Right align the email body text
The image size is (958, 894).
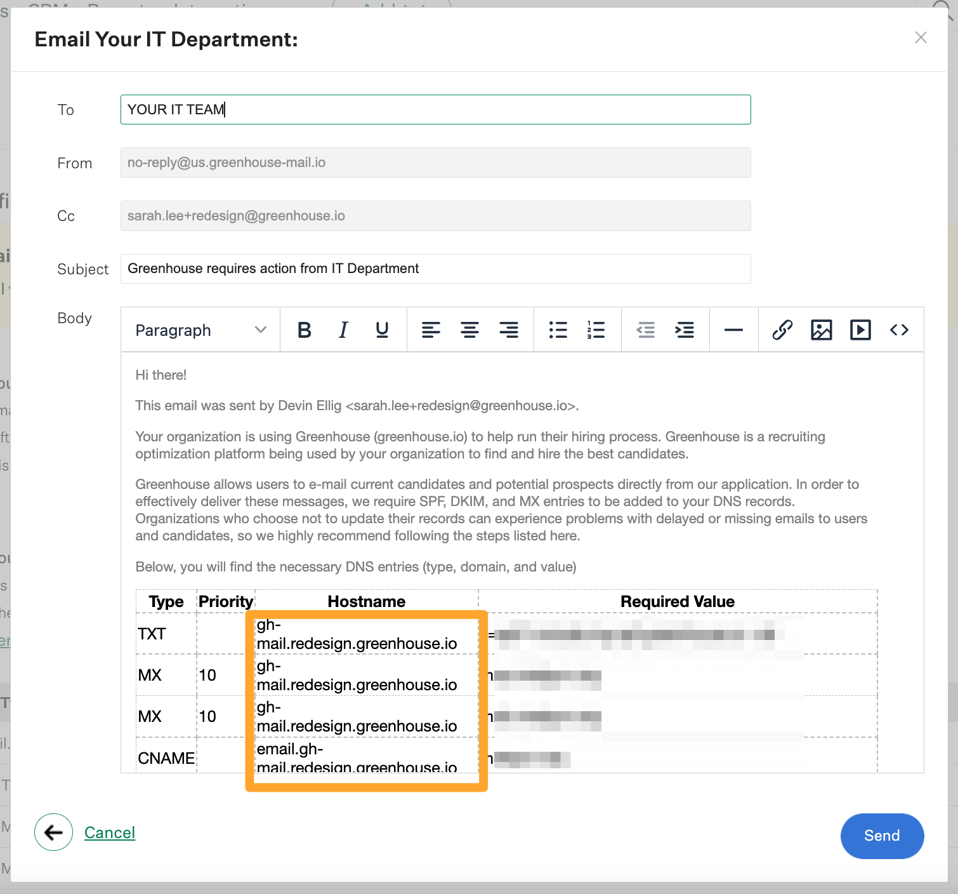[508, 330]
